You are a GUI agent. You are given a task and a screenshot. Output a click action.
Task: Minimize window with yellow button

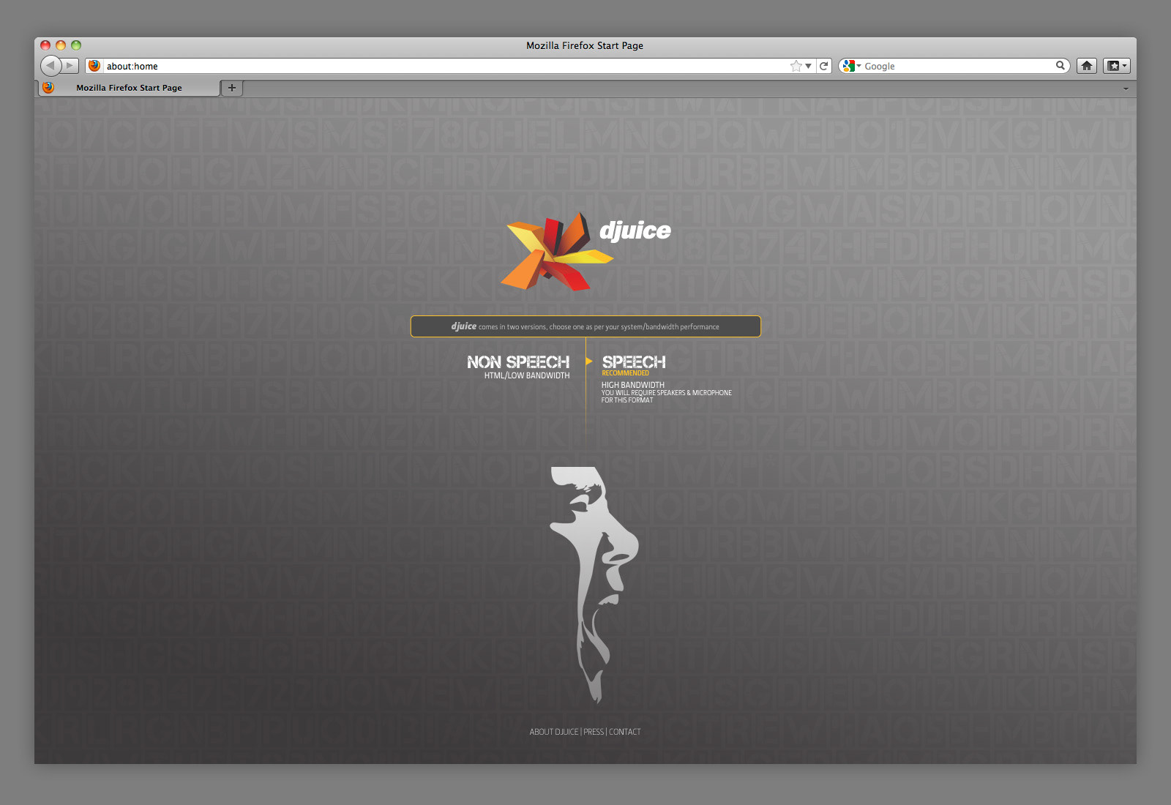pos(61,45)
